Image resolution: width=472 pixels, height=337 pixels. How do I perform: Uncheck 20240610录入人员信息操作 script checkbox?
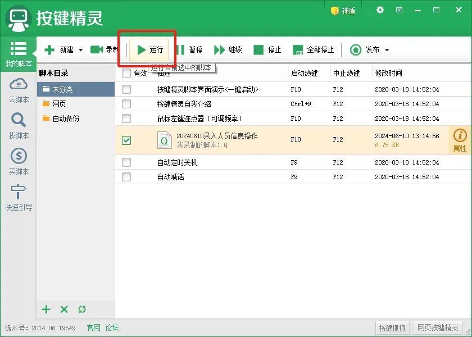point(126,140)
